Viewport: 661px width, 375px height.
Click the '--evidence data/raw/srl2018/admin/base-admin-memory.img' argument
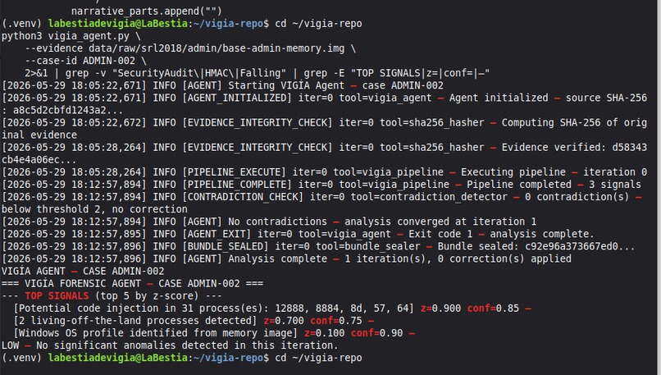point(185,48)
